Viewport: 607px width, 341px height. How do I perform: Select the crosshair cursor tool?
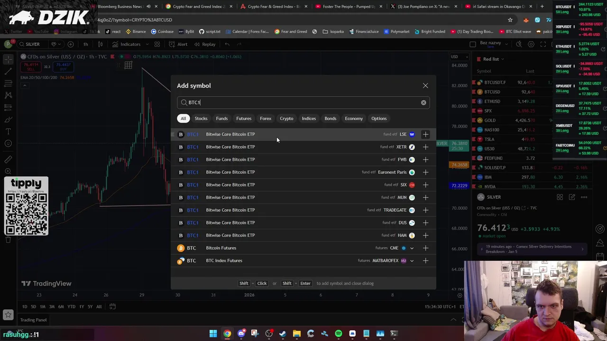[8, 59]
